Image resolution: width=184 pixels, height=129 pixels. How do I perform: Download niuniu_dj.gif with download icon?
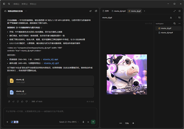click(171, 18)
